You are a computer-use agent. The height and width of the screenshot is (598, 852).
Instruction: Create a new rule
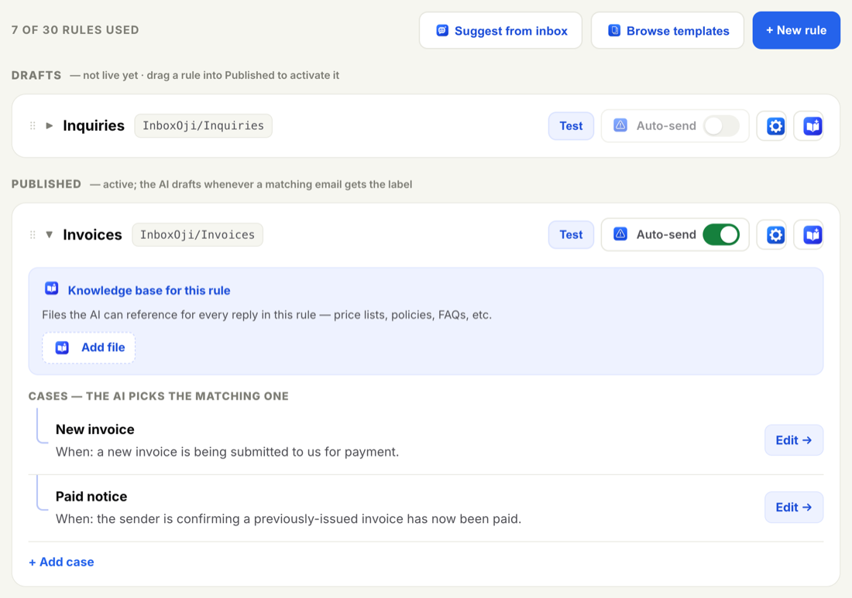pyautogui.click(x=796, y=30)
